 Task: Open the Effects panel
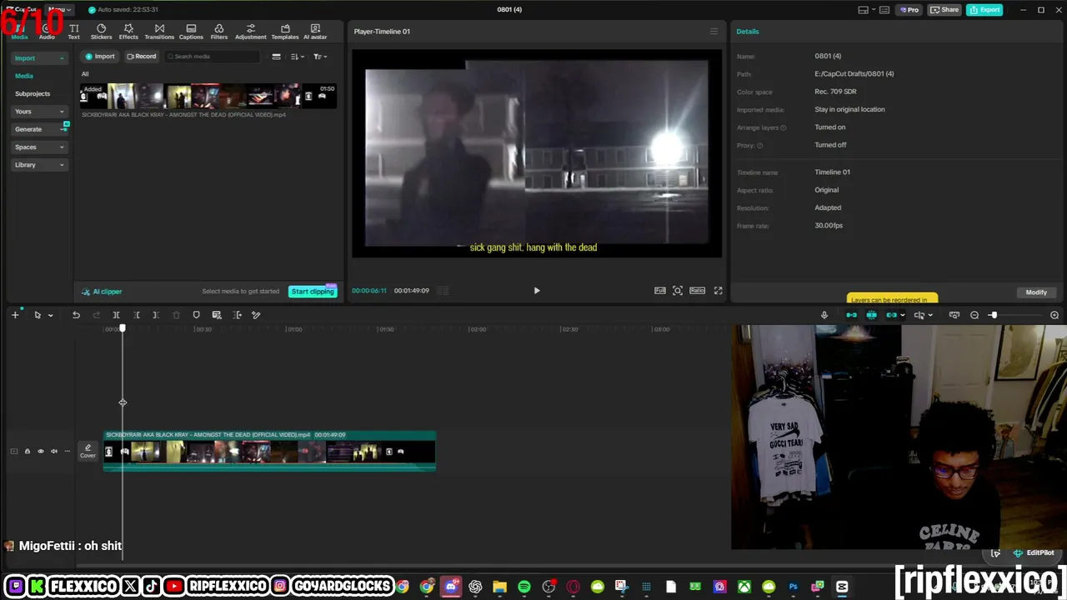click(x=128, y=32)
